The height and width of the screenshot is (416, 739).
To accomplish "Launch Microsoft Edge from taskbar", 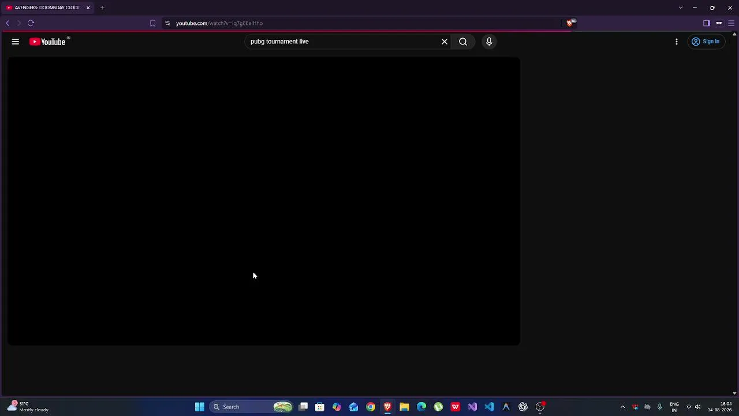I will point(421,407).
